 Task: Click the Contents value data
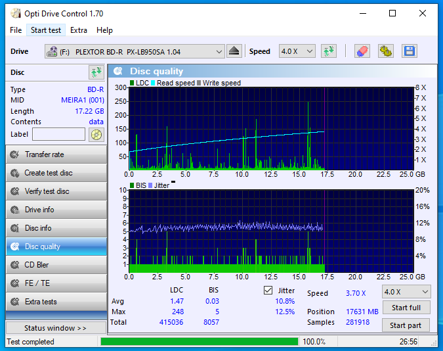96,122
